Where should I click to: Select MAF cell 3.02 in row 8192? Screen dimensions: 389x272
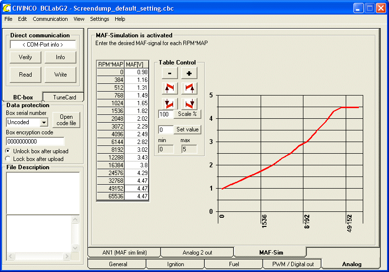point(136,150)
